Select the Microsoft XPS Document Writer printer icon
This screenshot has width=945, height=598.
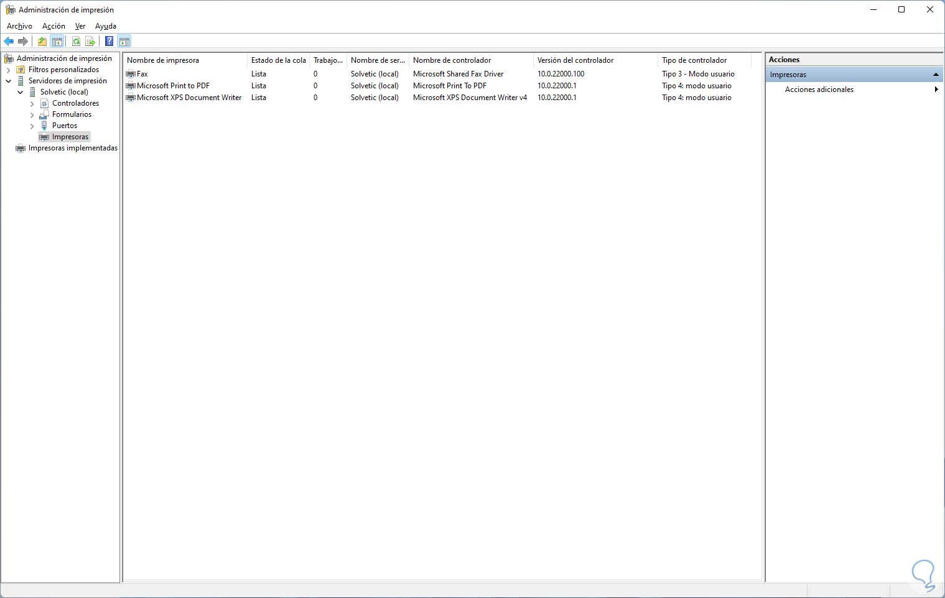click(131, 98)
